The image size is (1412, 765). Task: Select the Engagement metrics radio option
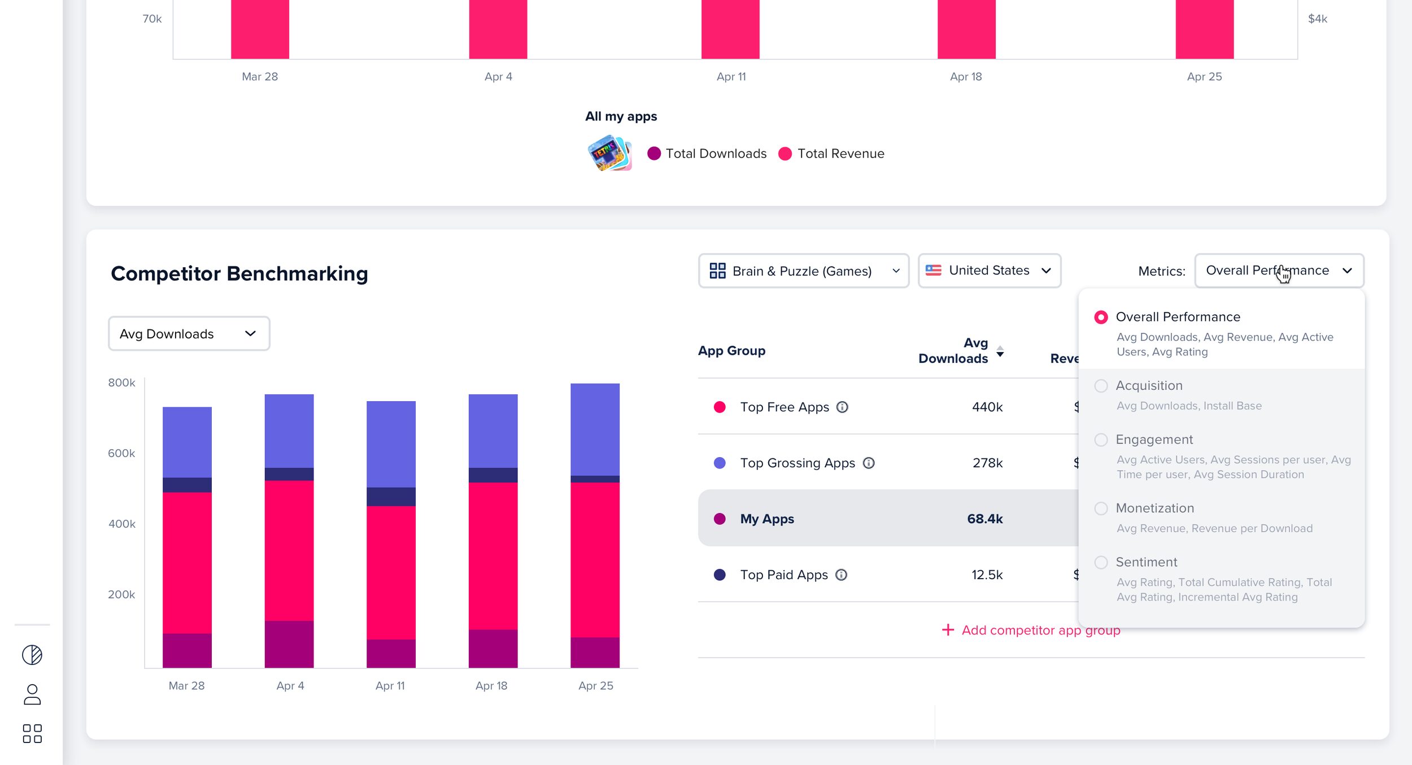[x=1101, y=440]
